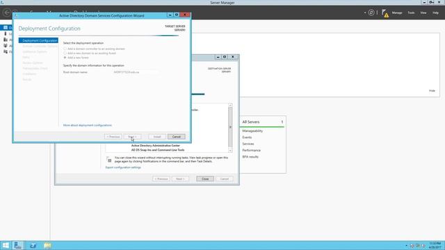Click Next in the Add Roles wizard

coord(180,179)
